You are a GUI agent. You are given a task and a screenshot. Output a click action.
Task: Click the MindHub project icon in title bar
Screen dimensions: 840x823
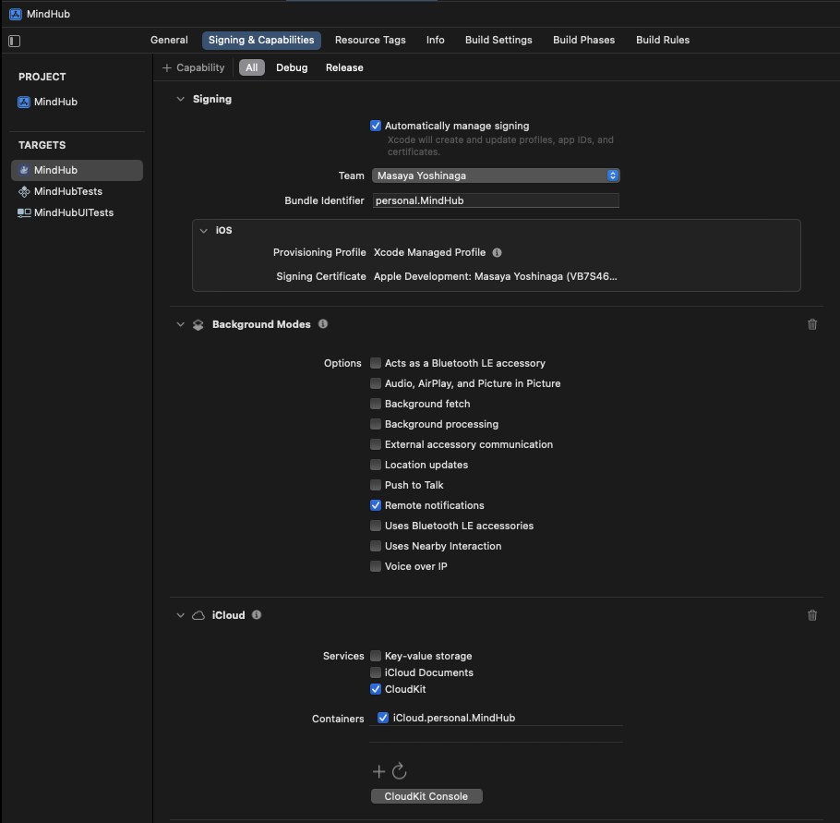coord(16,14)
